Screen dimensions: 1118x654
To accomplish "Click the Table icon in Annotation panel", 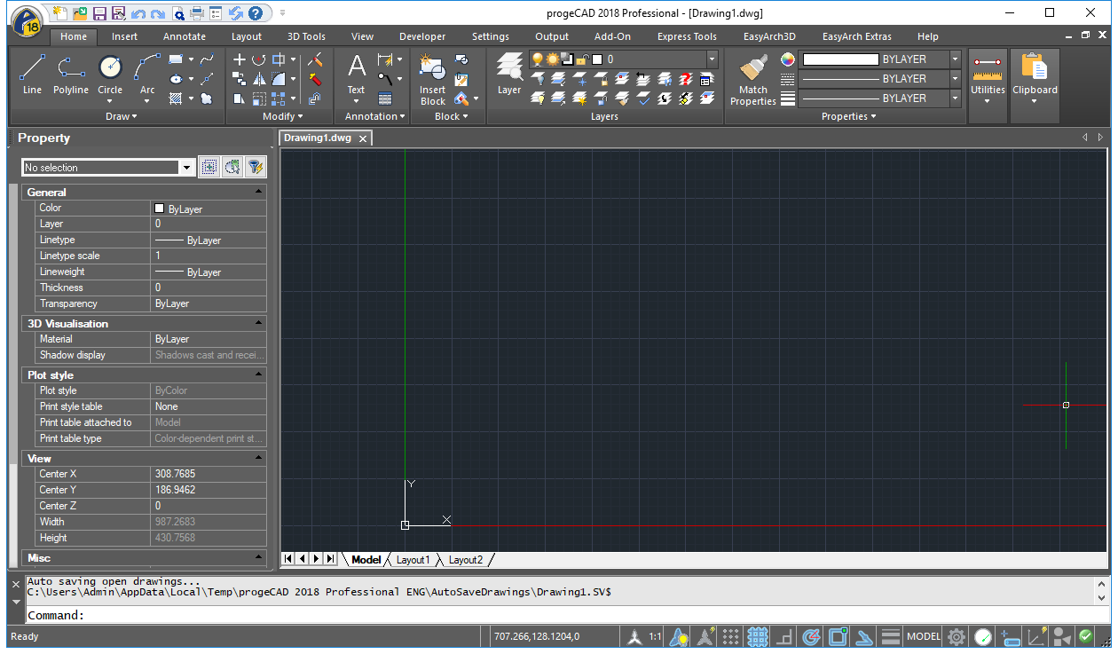I will click(x=385, y=98).
